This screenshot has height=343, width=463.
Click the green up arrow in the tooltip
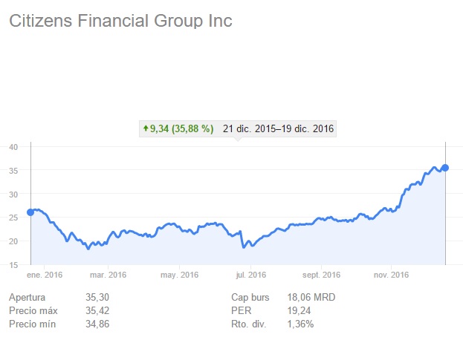tap(146, 128)
